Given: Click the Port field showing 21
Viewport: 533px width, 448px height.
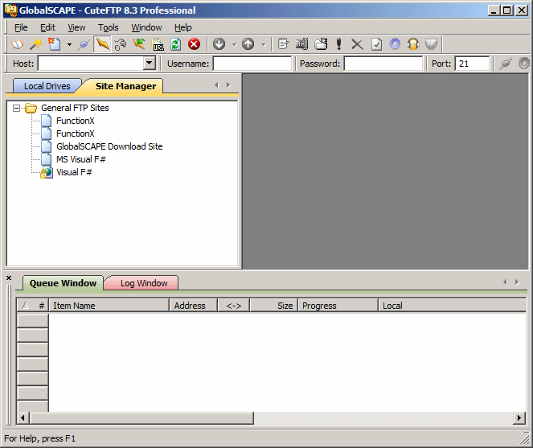Looking at the screenshot, I should (472, 64).
